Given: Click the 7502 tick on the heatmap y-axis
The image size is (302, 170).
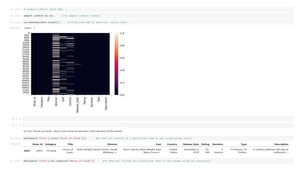Looking at the screenshot, I should [26, 92].
